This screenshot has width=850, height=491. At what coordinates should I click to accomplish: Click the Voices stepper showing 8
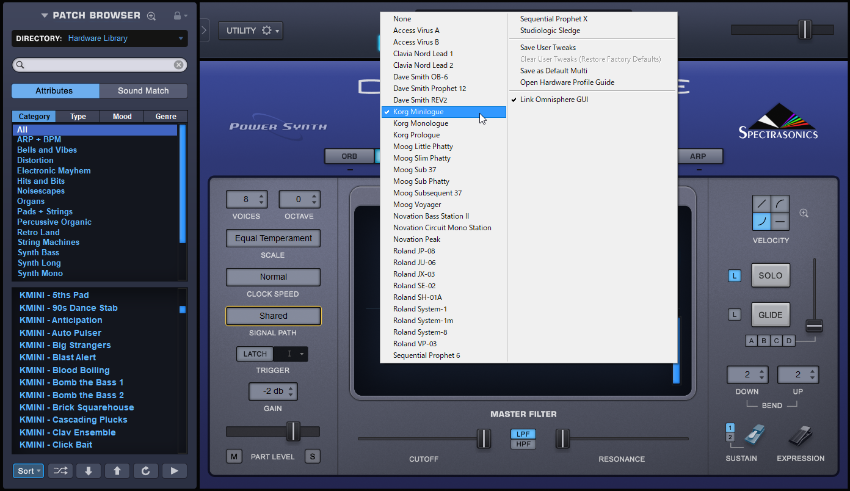point(247,199)
